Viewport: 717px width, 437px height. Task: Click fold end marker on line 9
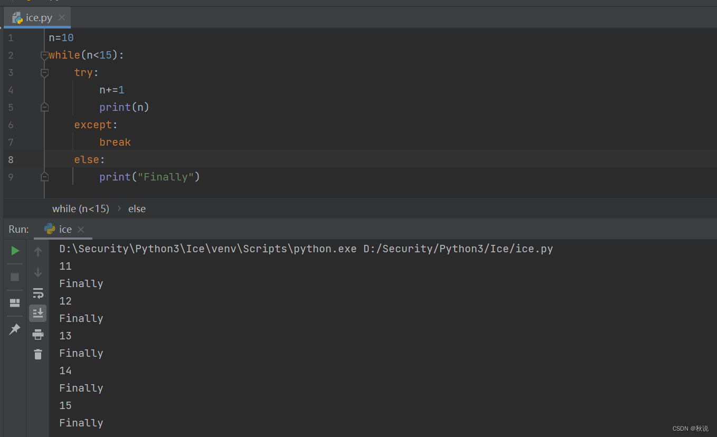pos(44,177)
